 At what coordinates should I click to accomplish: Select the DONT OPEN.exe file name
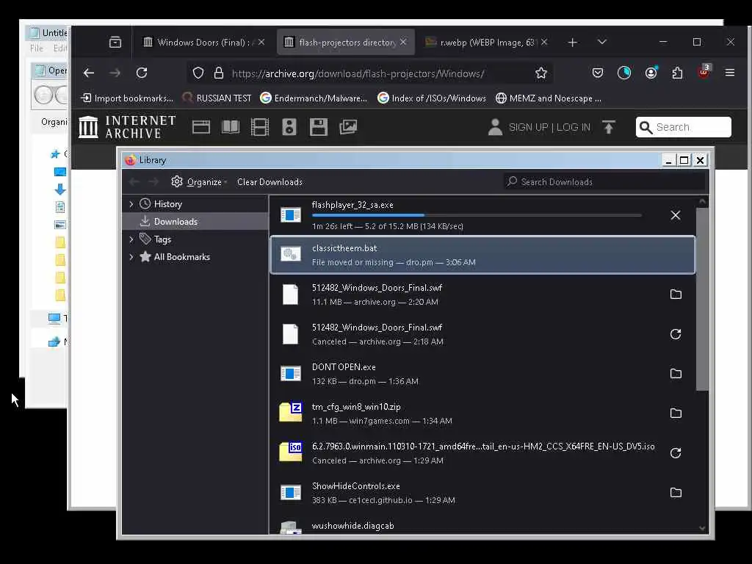point(344,367)
